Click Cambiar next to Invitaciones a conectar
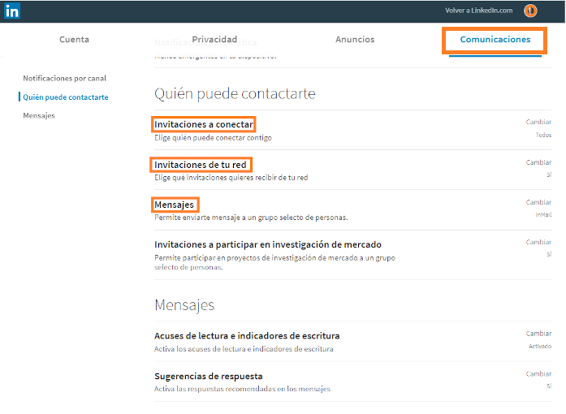This screenshot has width=566, height=414. tap(538, 122)
